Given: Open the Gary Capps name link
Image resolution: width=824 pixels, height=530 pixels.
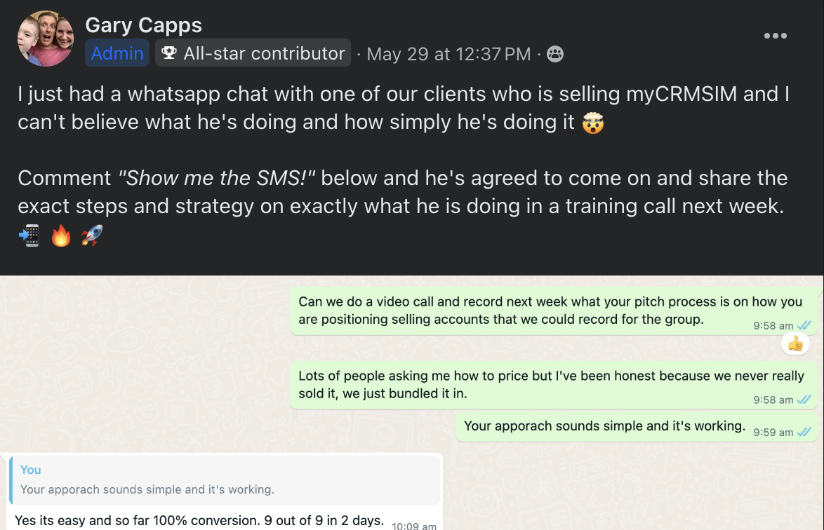Looking at the screenshot, I should (143, 26).
